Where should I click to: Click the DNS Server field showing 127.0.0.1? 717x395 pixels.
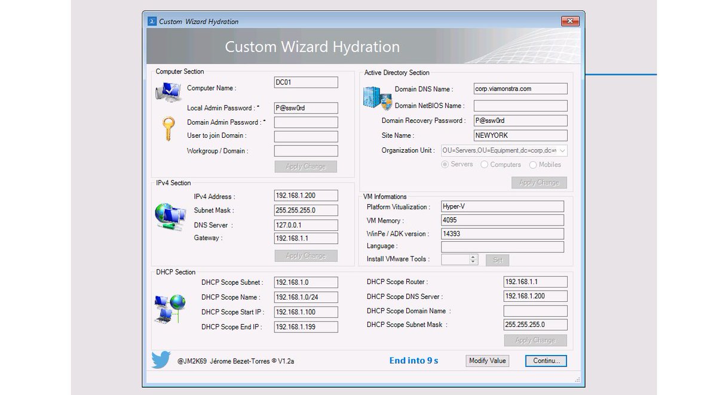click(x=306, y=225)
